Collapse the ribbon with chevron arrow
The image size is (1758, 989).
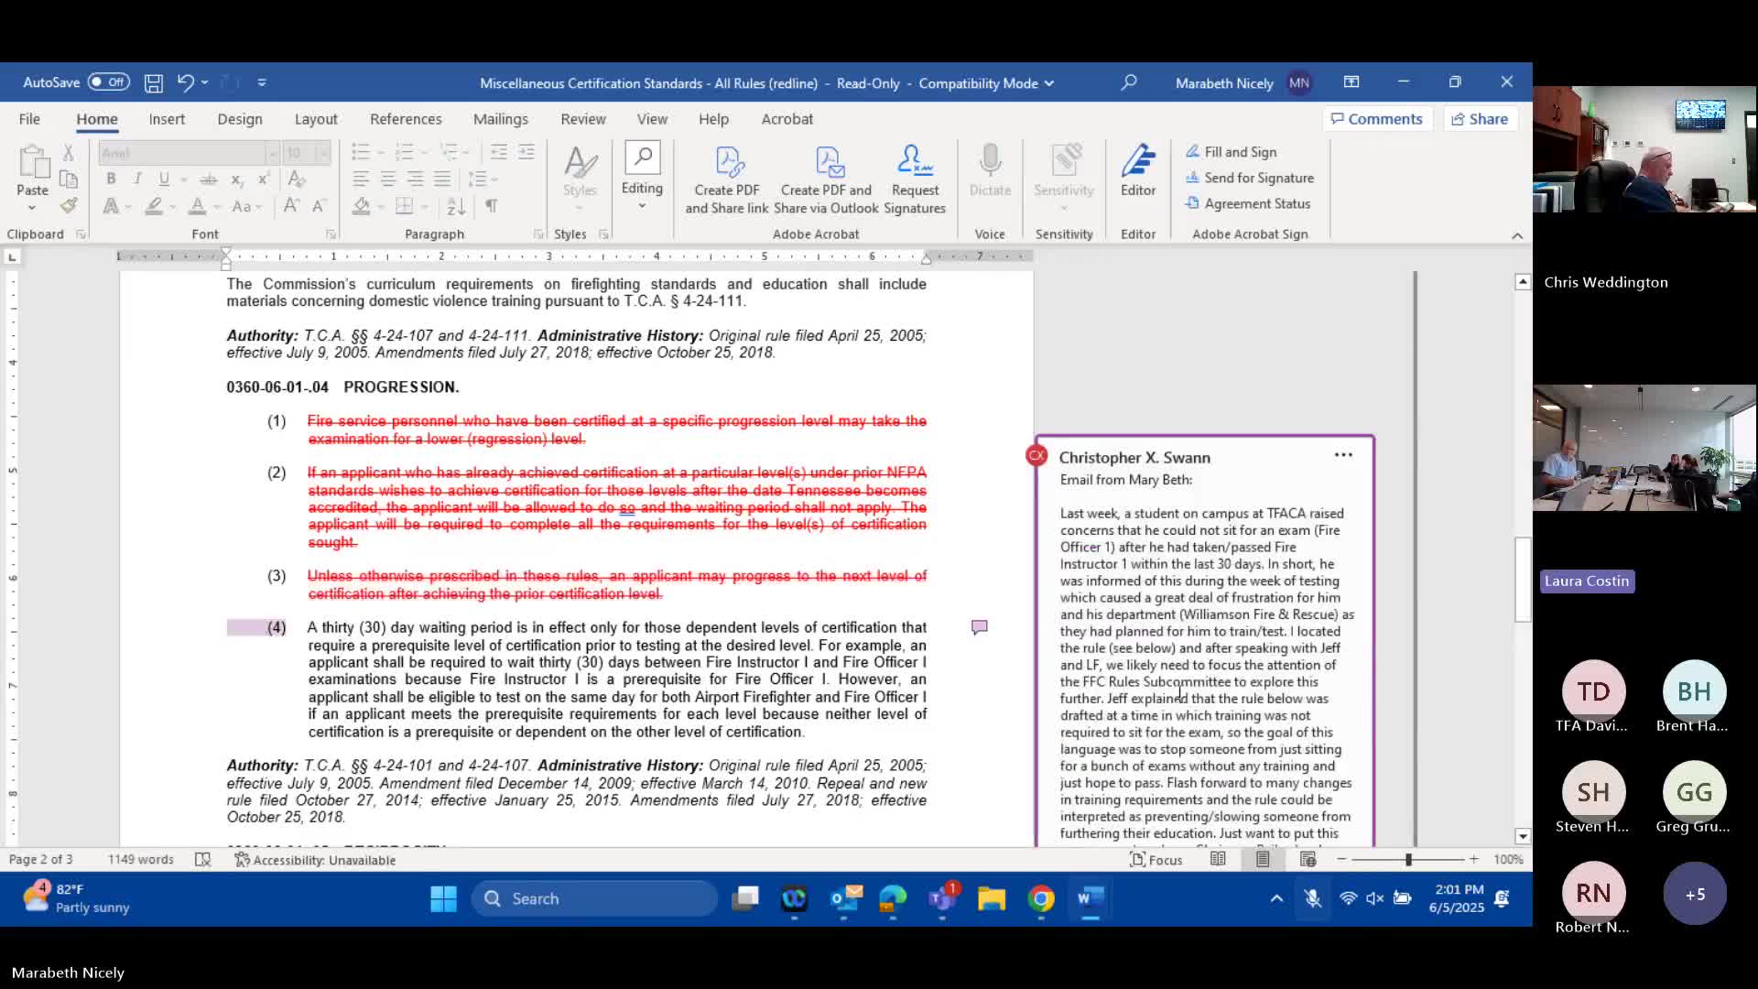click(1517, 235)
